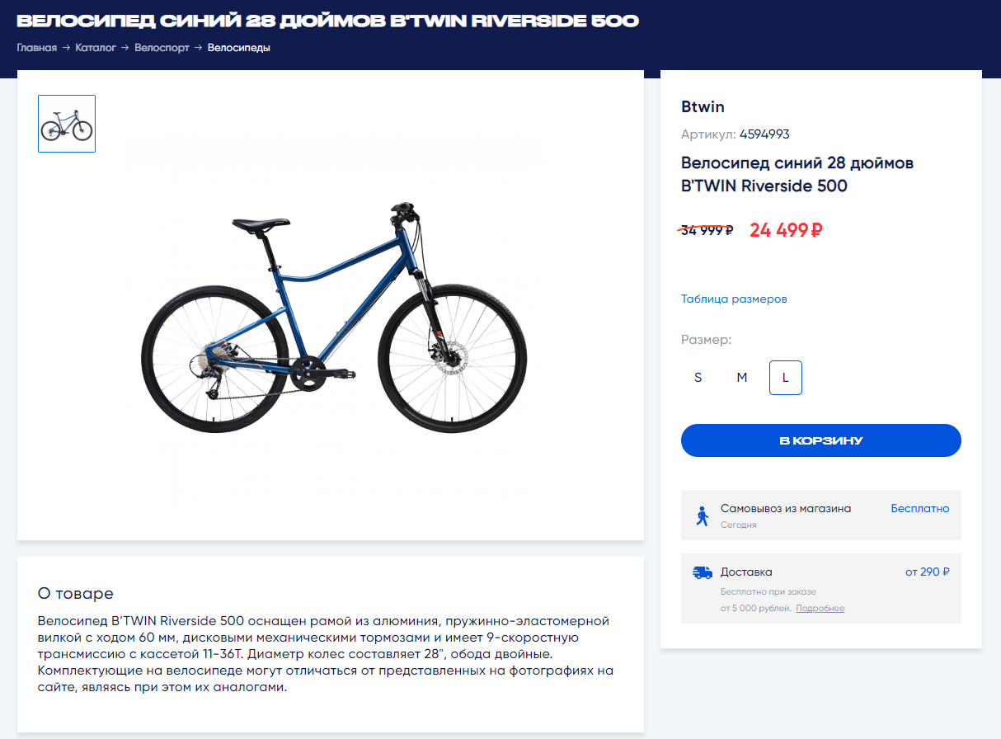The height and width of the screenshot is (739, 1001).
Task: Click the large bike product photo
Action: (334, 318)
